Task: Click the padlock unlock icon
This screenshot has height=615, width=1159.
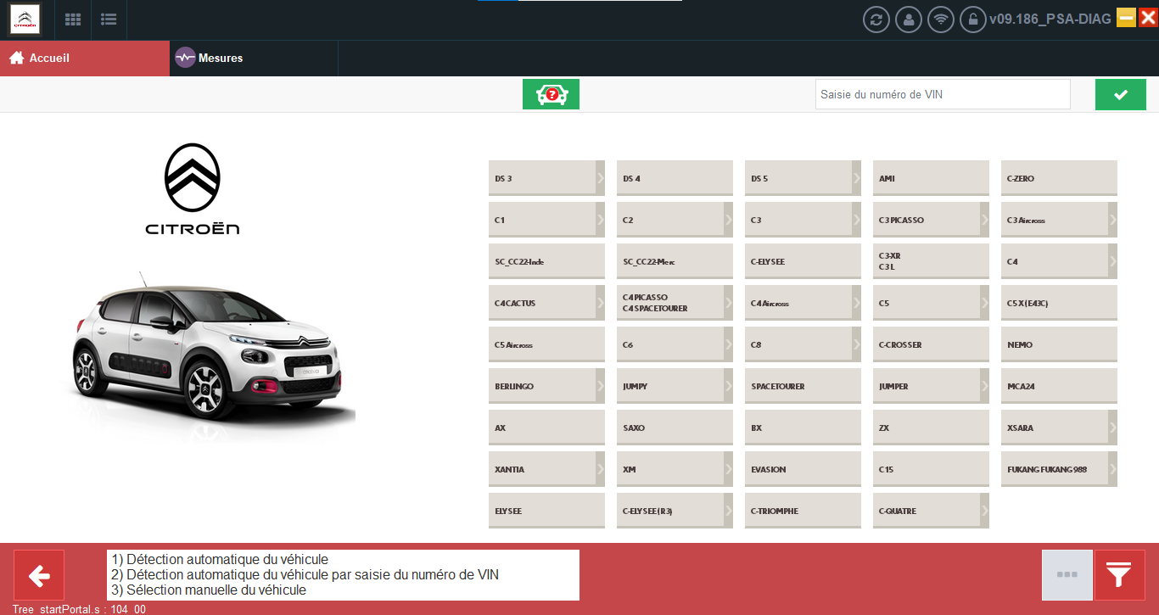Action: click(973, 20)
